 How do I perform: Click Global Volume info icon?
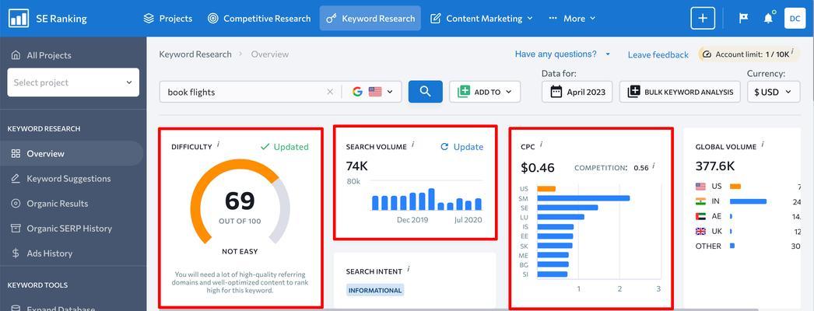coord(763,144)
